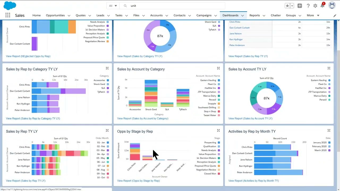
Task: Click the Sales app name label
Action: point(20,15)
